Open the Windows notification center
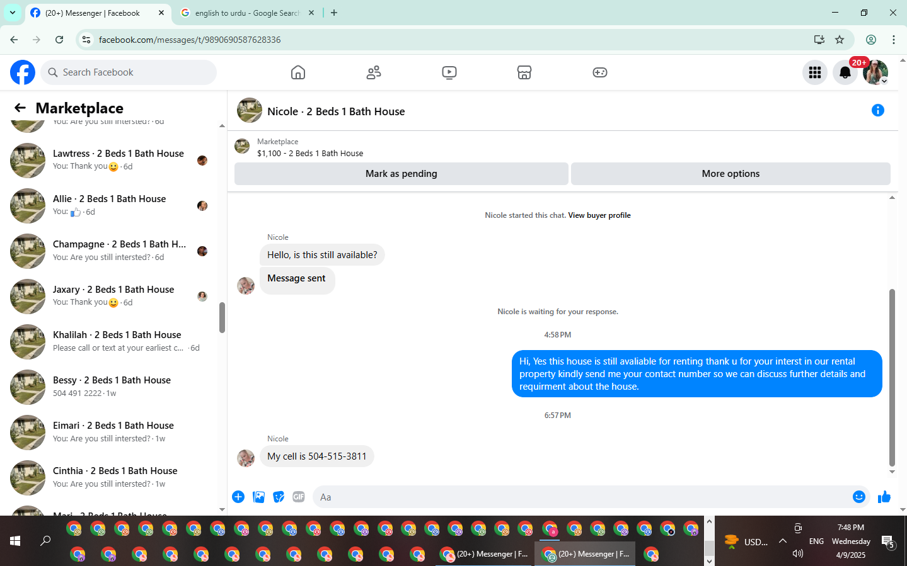907x566 pixels. pos(888,541)
